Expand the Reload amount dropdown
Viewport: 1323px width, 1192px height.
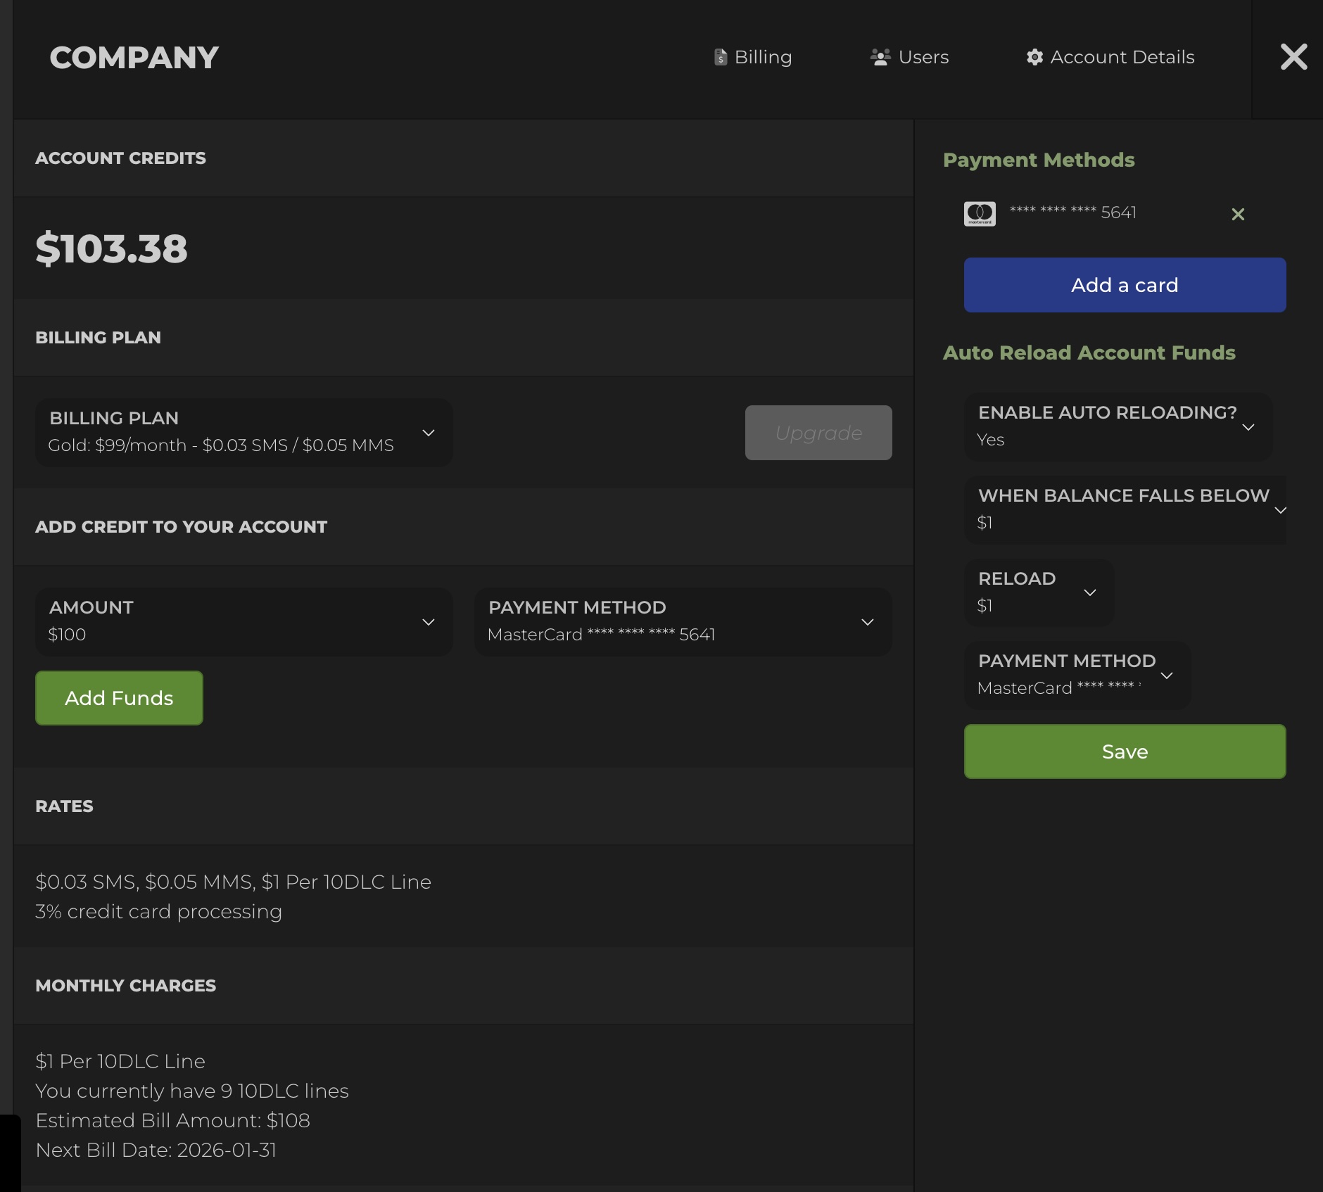(x=1038, y=592)
